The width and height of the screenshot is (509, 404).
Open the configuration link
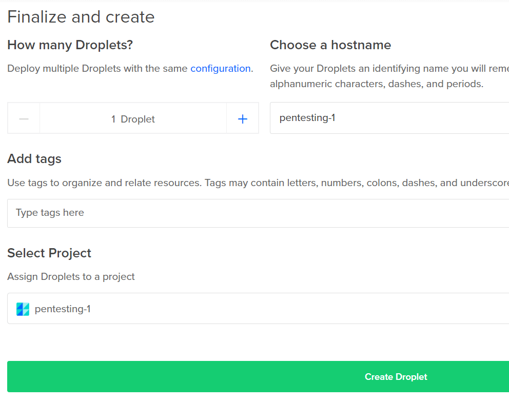[220, 69]
